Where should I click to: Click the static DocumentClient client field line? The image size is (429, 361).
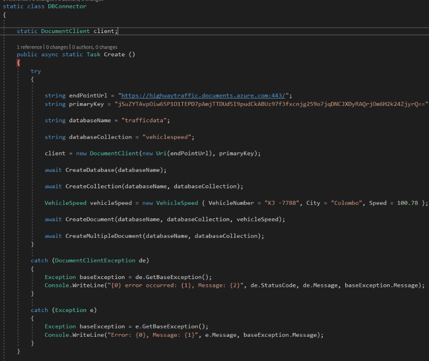[x=67, y=31]
